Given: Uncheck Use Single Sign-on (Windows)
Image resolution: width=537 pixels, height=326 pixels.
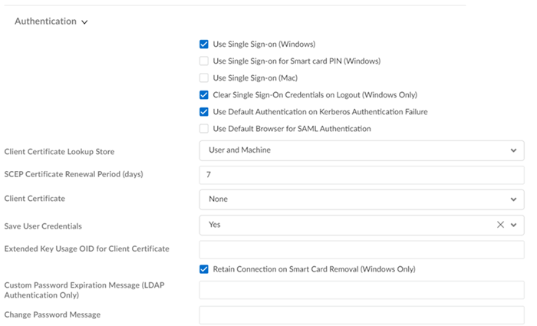Looking at the screenshot, I should point(204,44).
